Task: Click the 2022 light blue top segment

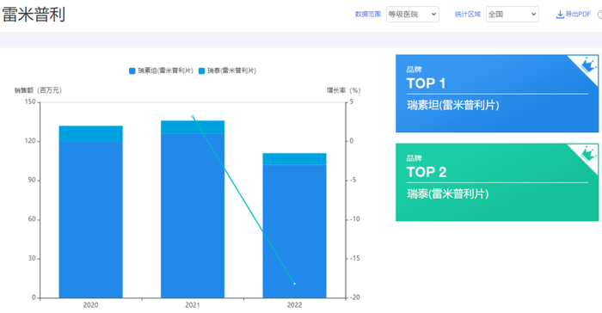Action: point(294,159)
